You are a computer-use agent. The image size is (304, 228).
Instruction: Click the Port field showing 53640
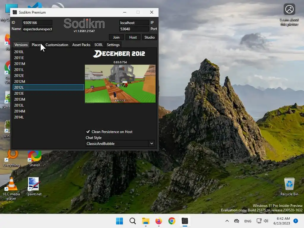point(134,29)
